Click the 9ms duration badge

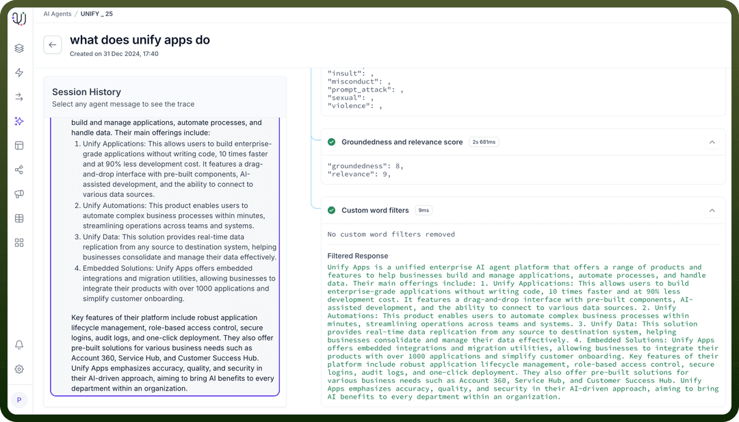(x=424, y=210)
